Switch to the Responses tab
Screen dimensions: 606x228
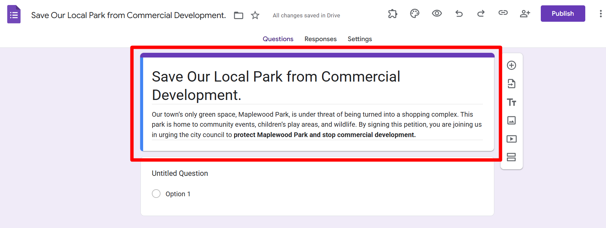(x=320, y=39)
